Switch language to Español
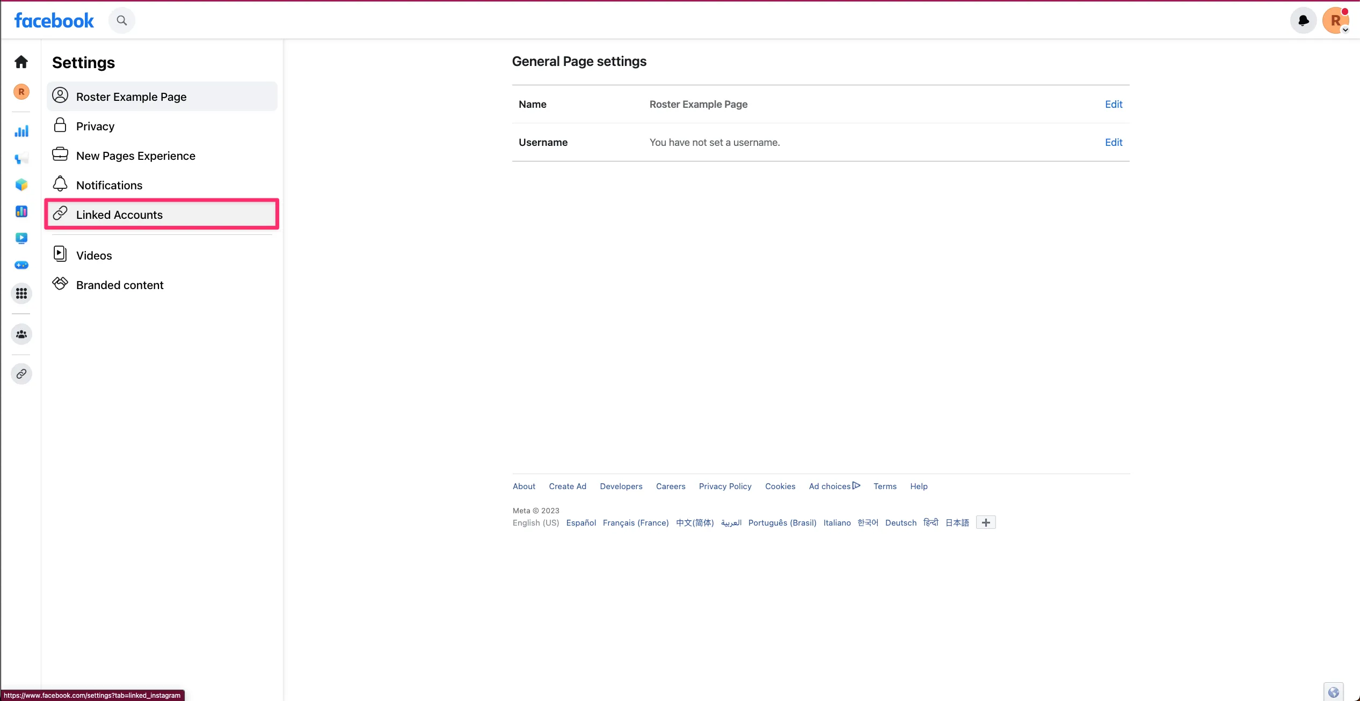The image size is (1360, 701). click(x=581, y=522)
